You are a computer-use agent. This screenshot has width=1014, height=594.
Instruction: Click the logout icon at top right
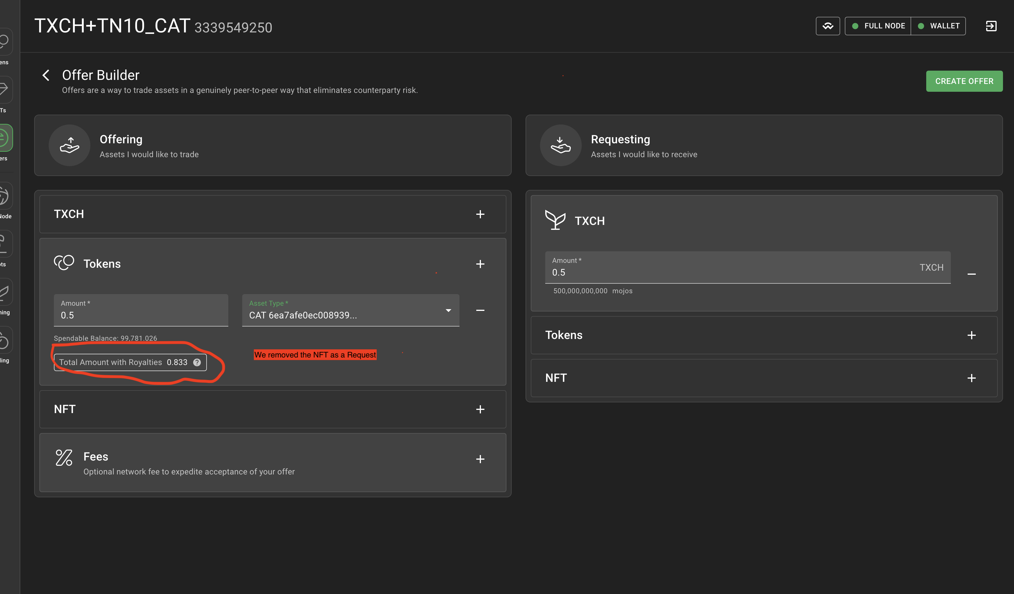[991, 26]
